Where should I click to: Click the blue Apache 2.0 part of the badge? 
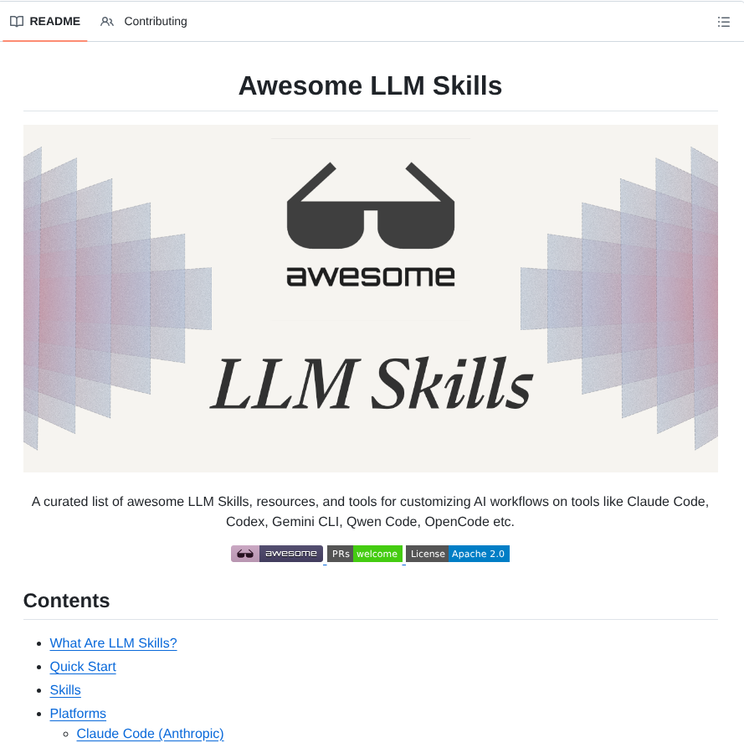pos(479,554)
